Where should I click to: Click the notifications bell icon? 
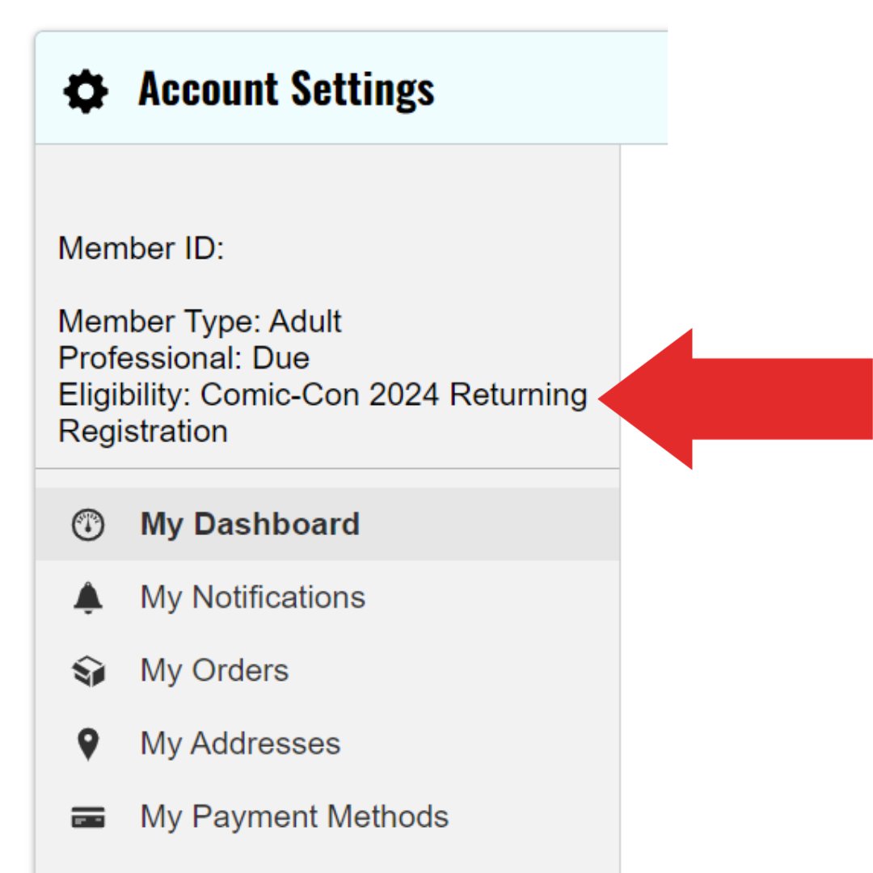pos(88,598)
